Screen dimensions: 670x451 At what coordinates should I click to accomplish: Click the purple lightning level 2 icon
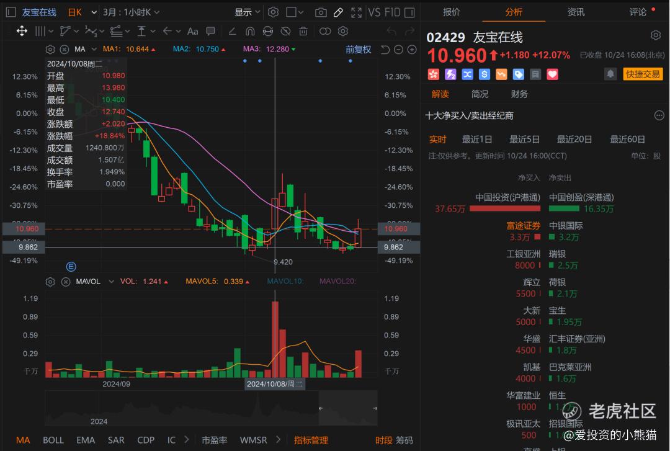[450, 74]
